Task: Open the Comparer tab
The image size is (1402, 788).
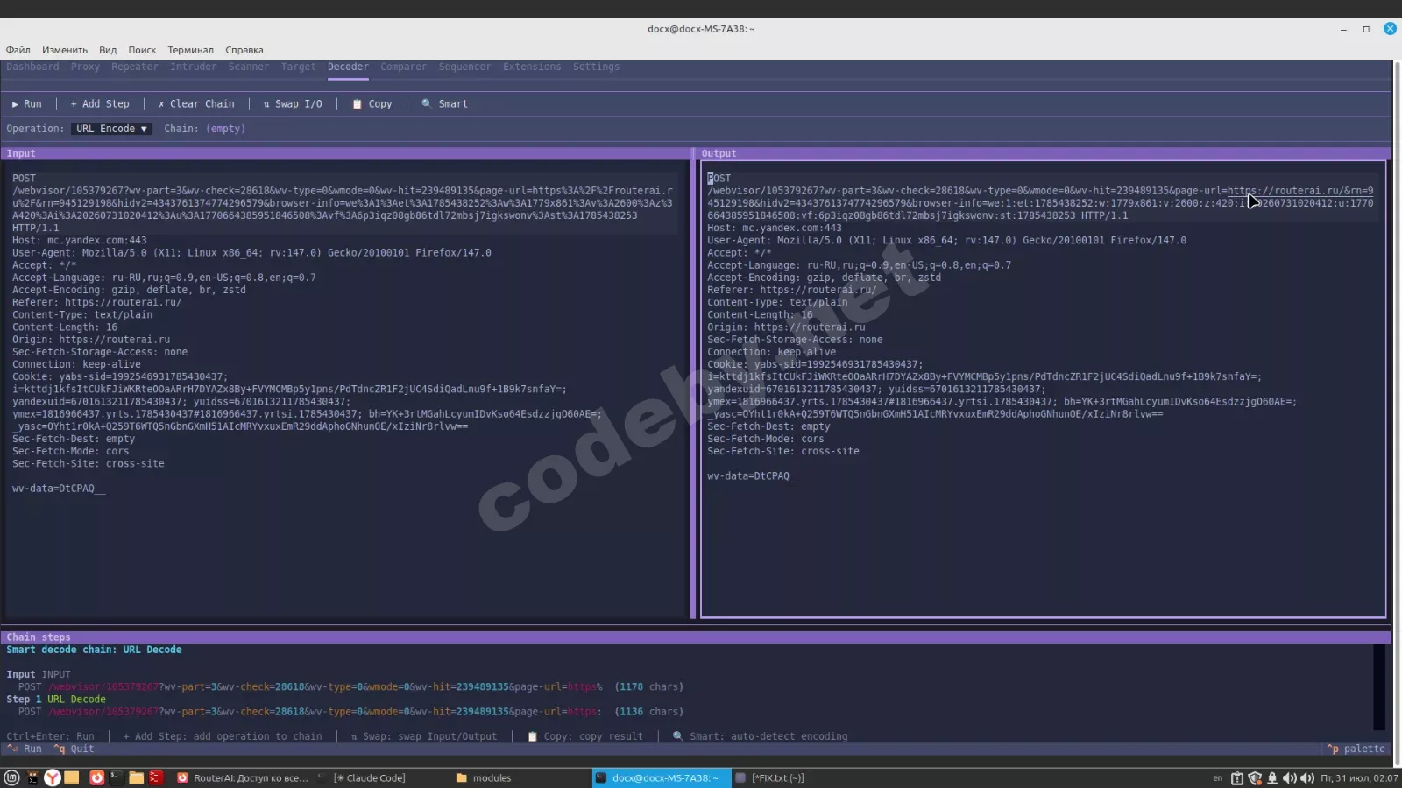Action: pos(403,67)
